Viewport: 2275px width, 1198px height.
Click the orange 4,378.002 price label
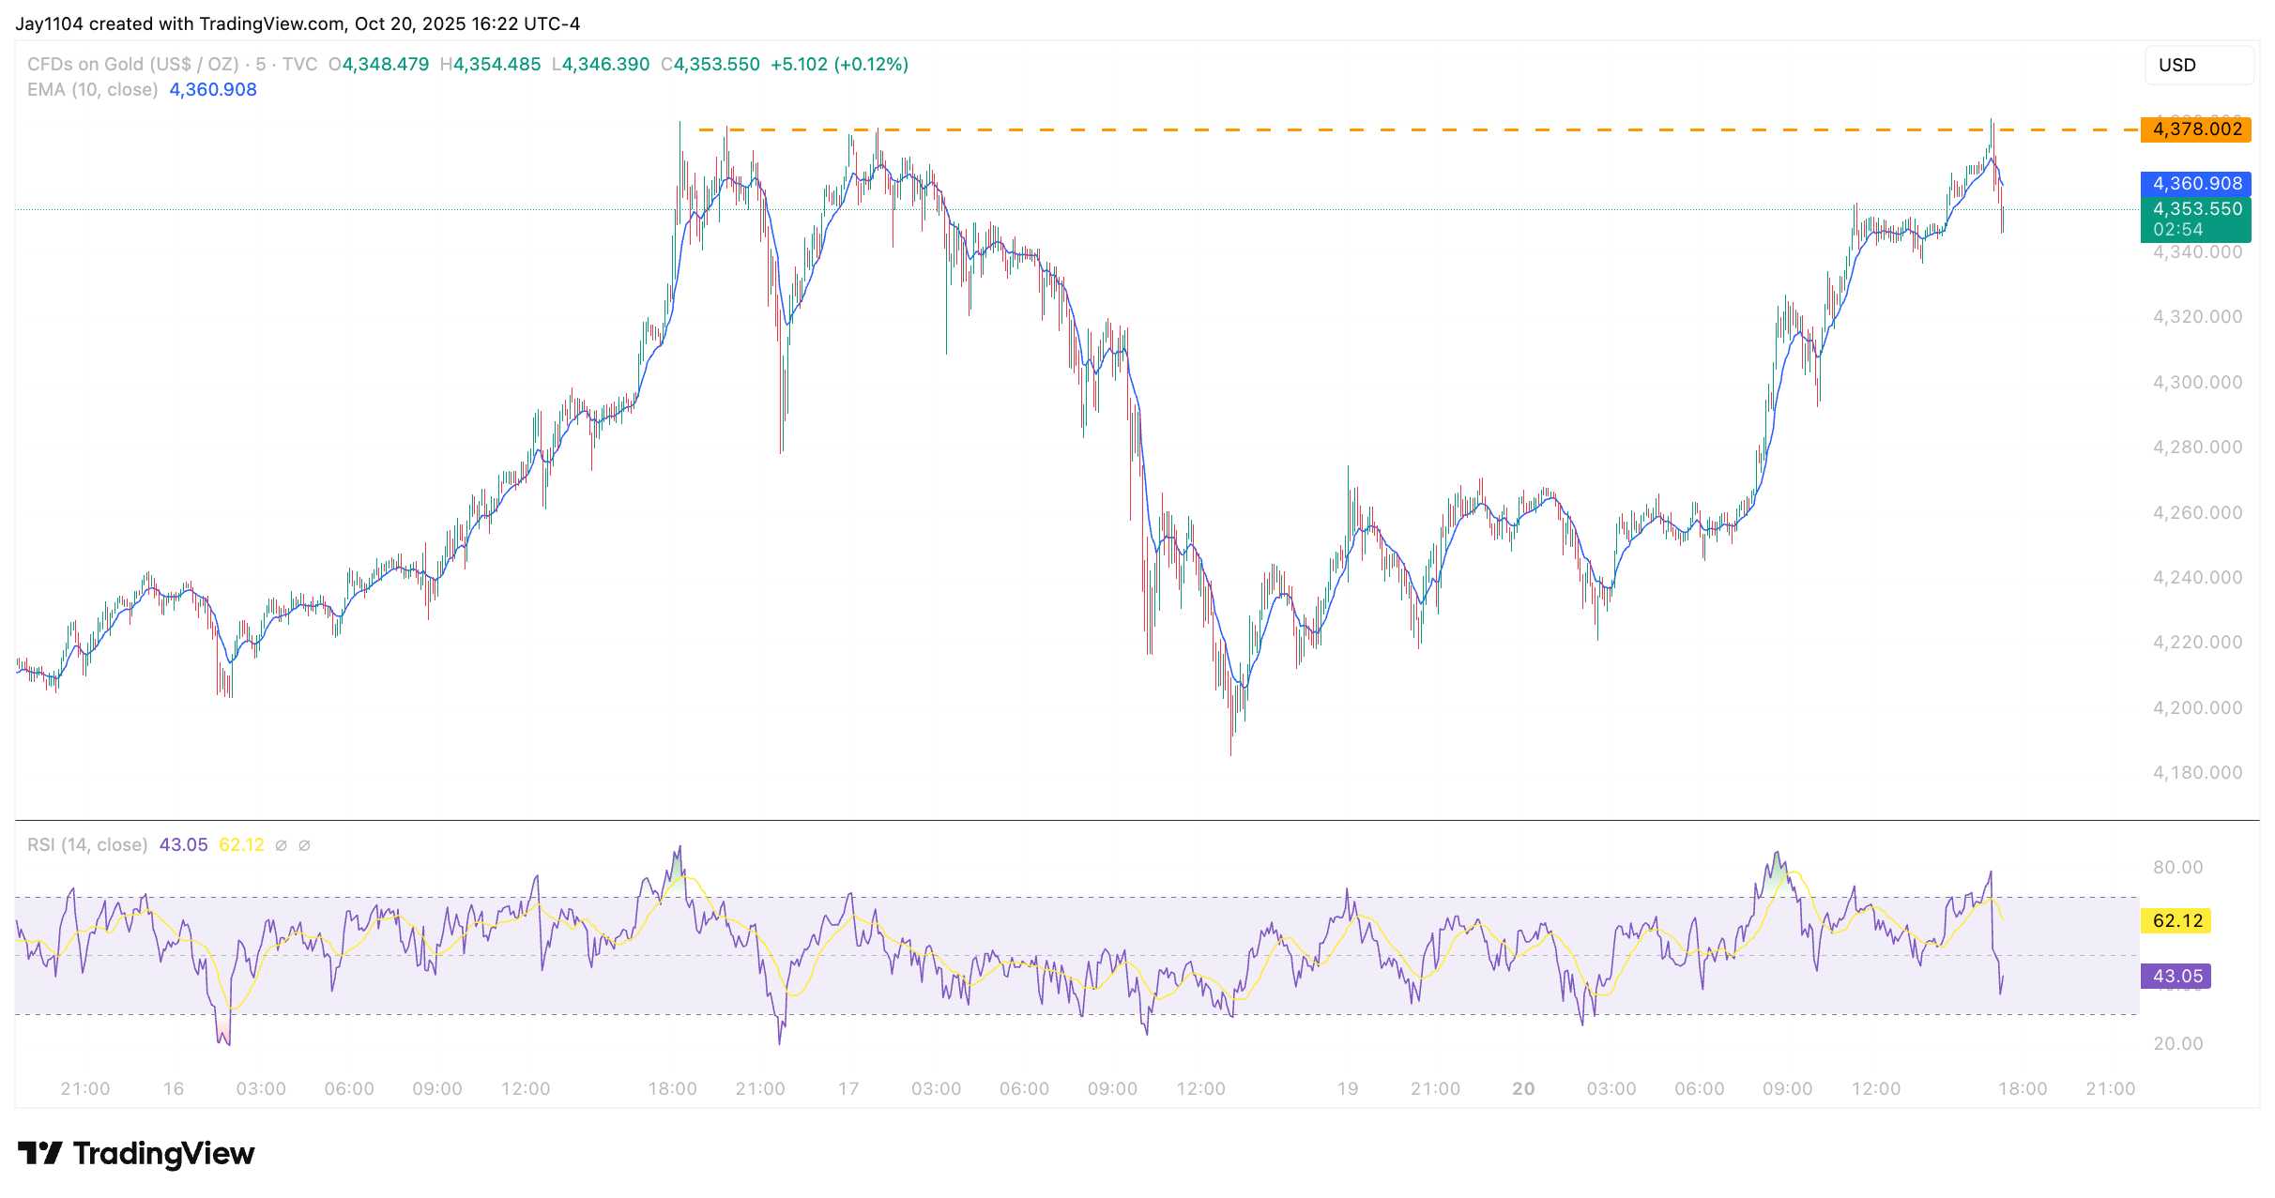[2195, 129]
